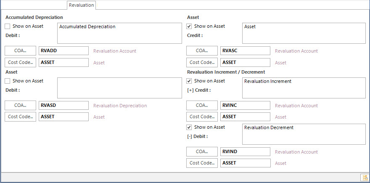Click the Revaluation Decrement description box

point(304,134)
